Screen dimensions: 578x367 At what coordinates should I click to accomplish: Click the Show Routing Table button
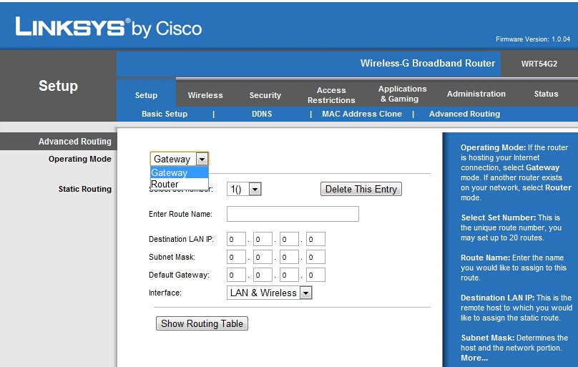[202, 323]
